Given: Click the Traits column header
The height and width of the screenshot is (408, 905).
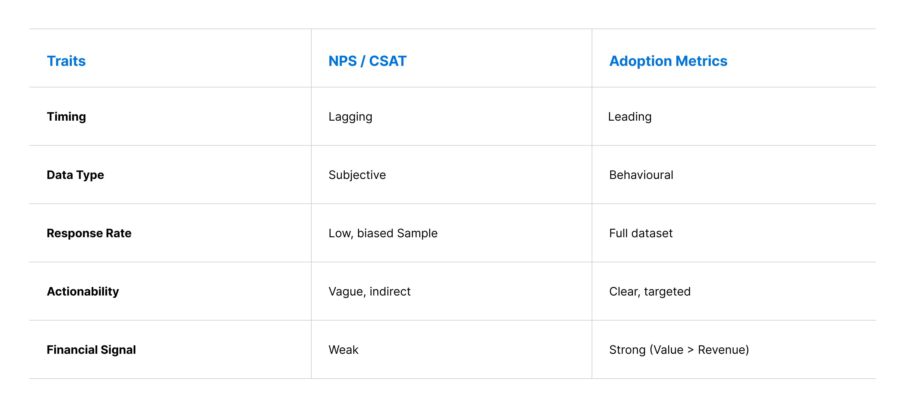Looking at the screenshot, I should point(66,61).
